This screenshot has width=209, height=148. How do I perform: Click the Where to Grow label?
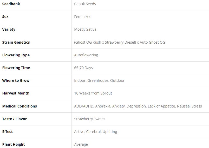pos(16,80)
